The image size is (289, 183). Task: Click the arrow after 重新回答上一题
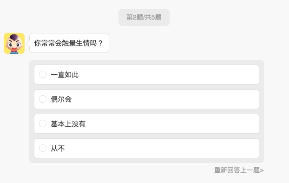262,170
